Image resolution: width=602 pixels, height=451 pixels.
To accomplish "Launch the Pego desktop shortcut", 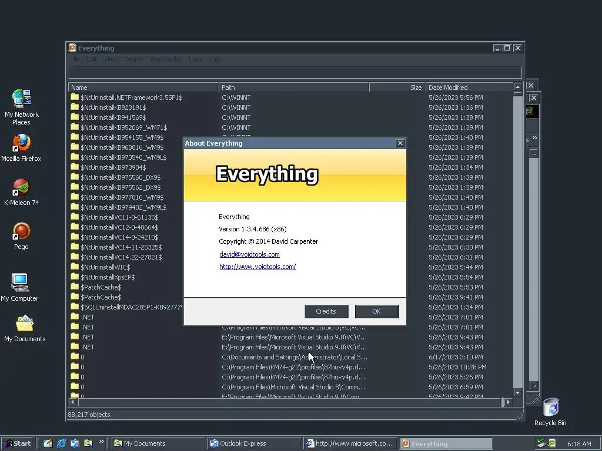I will 22,236.
